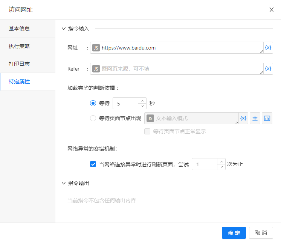Collapse the 指令输出 section
This screenshot has width=281, height=241.
[x=64, y=183]
